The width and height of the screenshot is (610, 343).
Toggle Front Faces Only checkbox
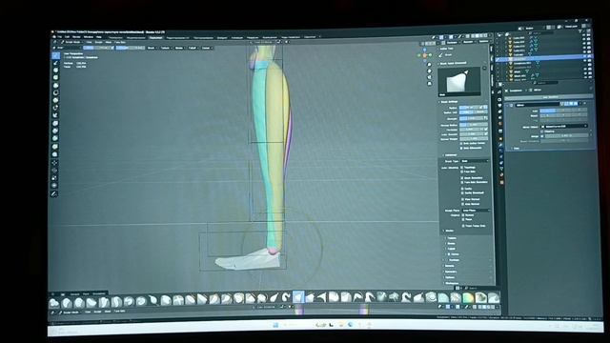coord(463,226)
